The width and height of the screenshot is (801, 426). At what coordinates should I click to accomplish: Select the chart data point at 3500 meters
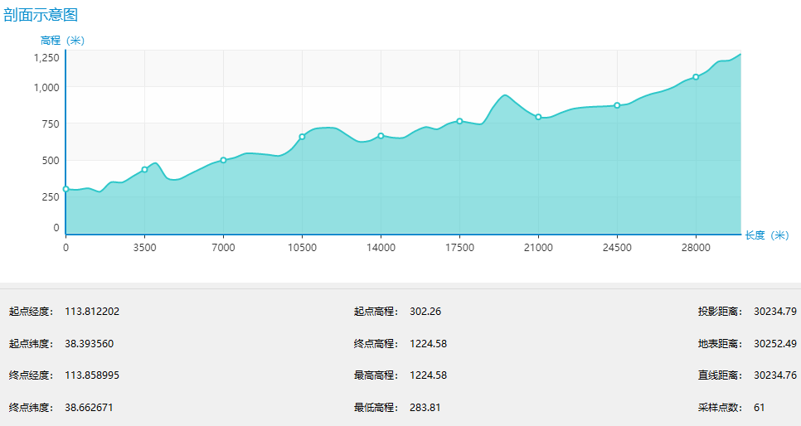(x=144, y=169)
